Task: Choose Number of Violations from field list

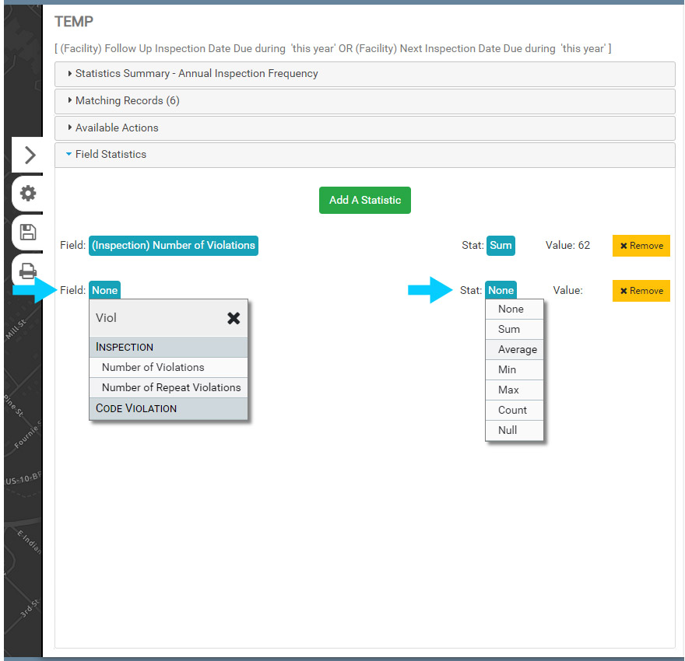Action: [153, 367]
